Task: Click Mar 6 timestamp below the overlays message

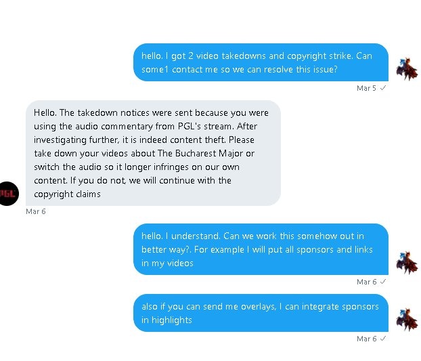Action: click(366, 337)
